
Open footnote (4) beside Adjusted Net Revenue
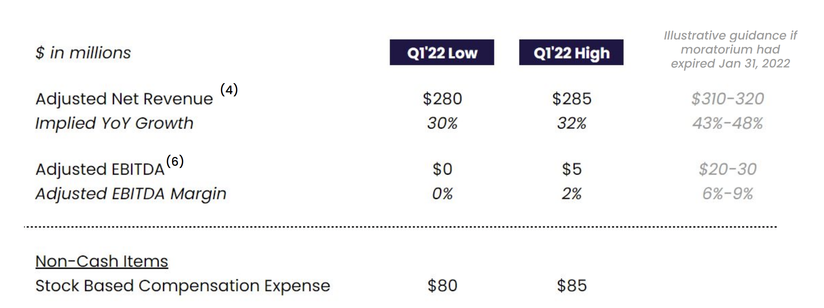tap(229, 89)
